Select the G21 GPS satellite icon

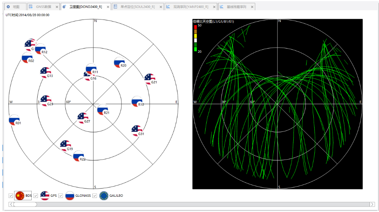[x=150, y=79]
